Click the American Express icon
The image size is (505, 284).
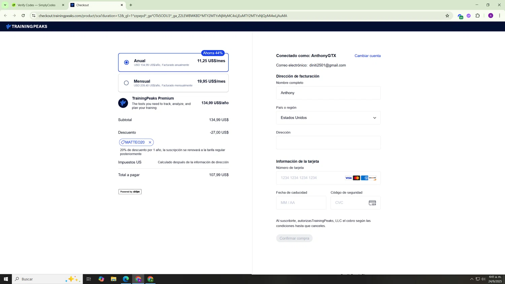pyautogui.click(x=365, y=178)
